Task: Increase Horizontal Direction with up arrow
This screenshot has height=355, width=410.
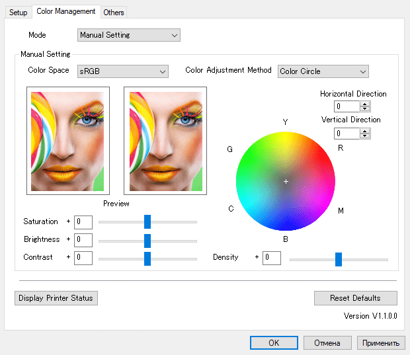Action: (x=365, y=104)
